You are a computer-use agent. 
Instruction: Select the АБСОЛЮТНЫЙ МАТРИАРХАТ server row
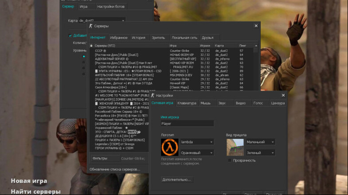(172, 79)
